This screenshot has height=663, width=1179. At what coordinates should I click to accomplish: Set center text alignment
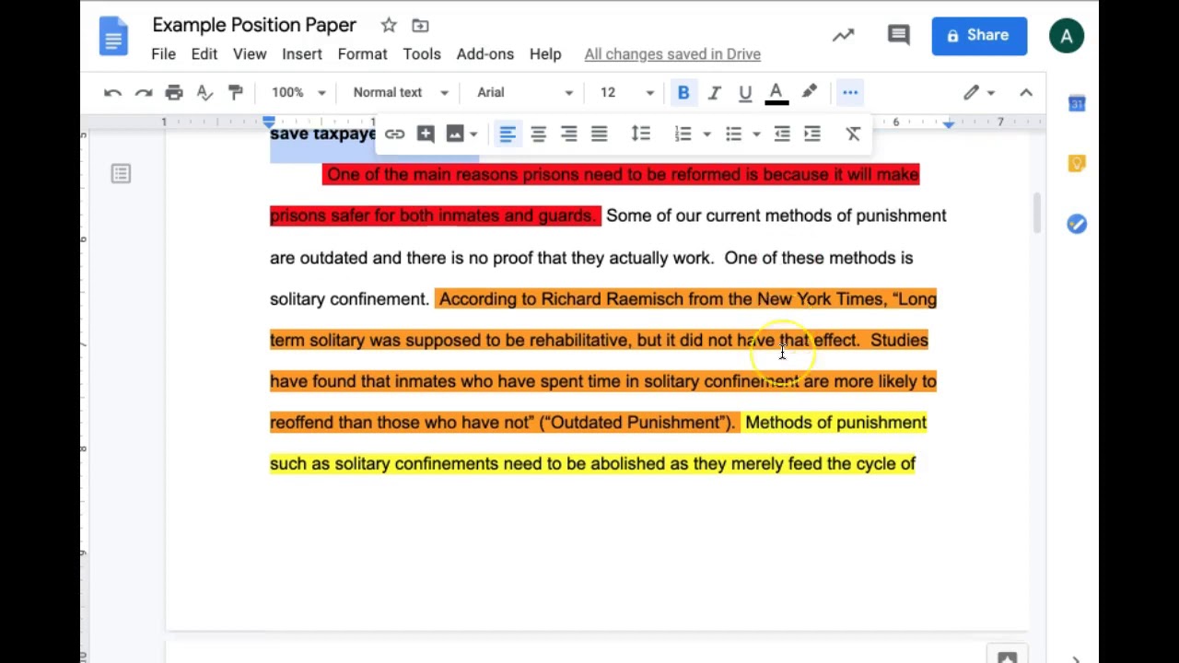(538, 134)
